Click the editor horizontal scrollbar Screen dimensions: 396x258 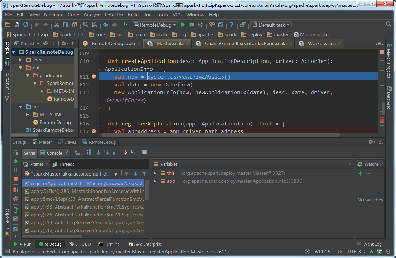221,135
